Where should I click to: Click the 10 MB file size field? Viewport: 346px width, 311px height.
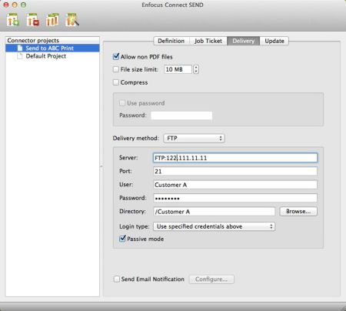coord(178,69)
